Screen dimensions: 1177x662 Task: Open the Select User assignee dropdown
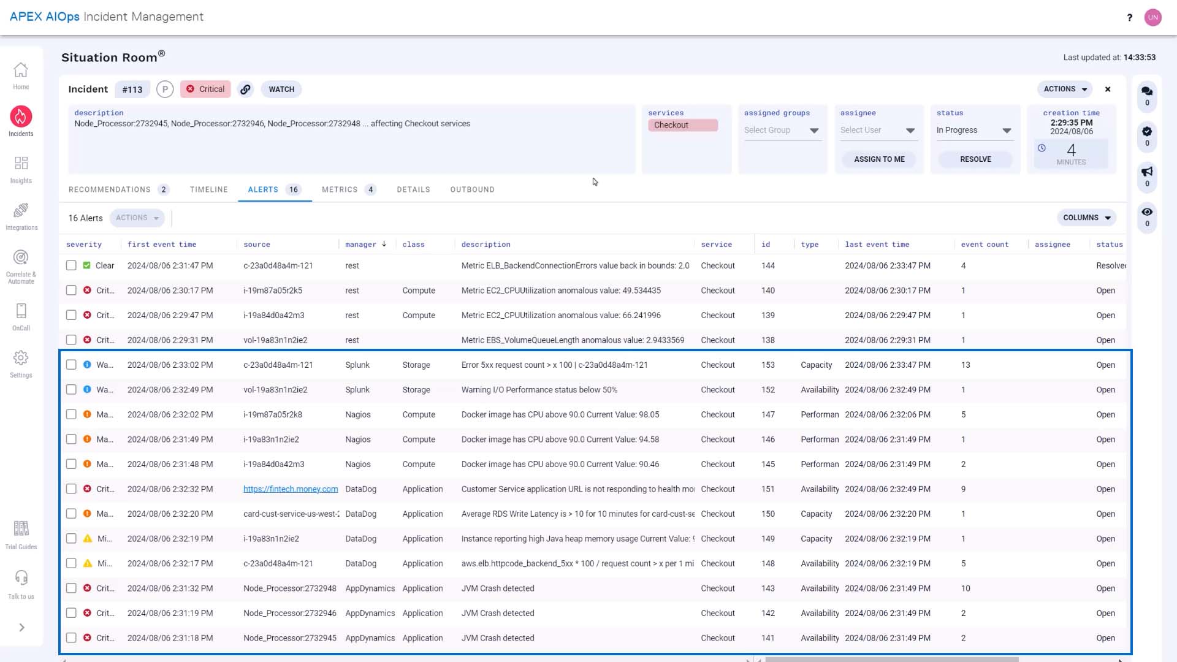[x=878, y=131]
